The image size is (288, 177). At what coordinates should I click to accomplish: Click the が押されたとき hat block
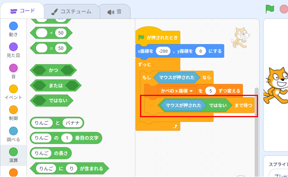[158, 38]
